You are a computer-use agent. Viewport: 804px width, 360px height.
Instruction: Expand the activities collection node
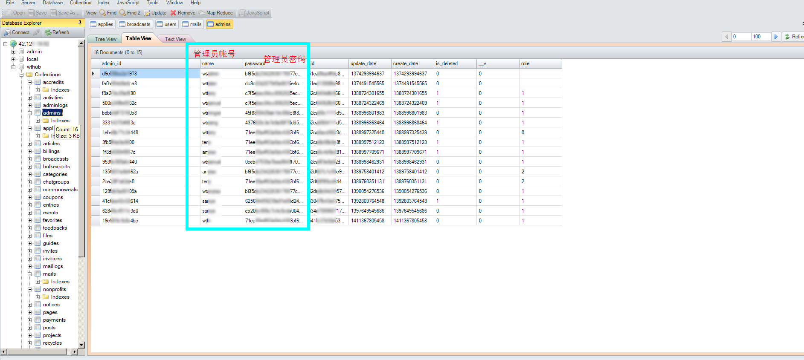[x=29, y=98]
